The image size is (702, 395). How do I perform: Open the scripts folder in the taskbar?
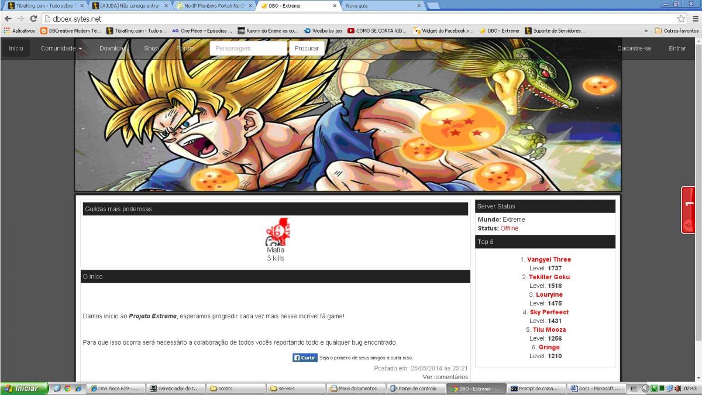click(x=235, y=389)
